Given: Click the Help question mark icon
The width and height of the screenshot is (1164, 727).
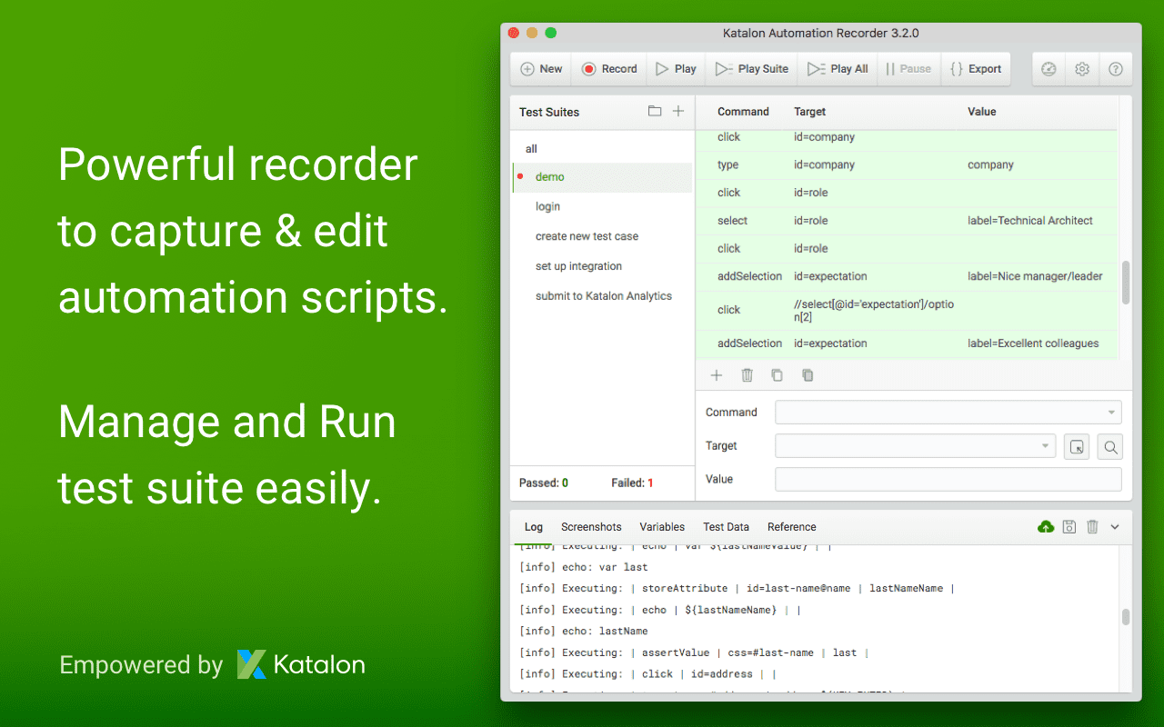Looking at the screenshot, I should [1116, 68].
